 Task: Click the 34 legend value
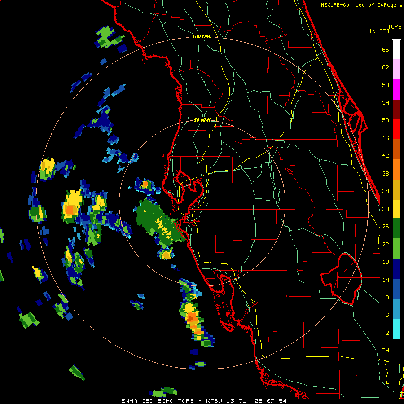(x=386, y=191)
